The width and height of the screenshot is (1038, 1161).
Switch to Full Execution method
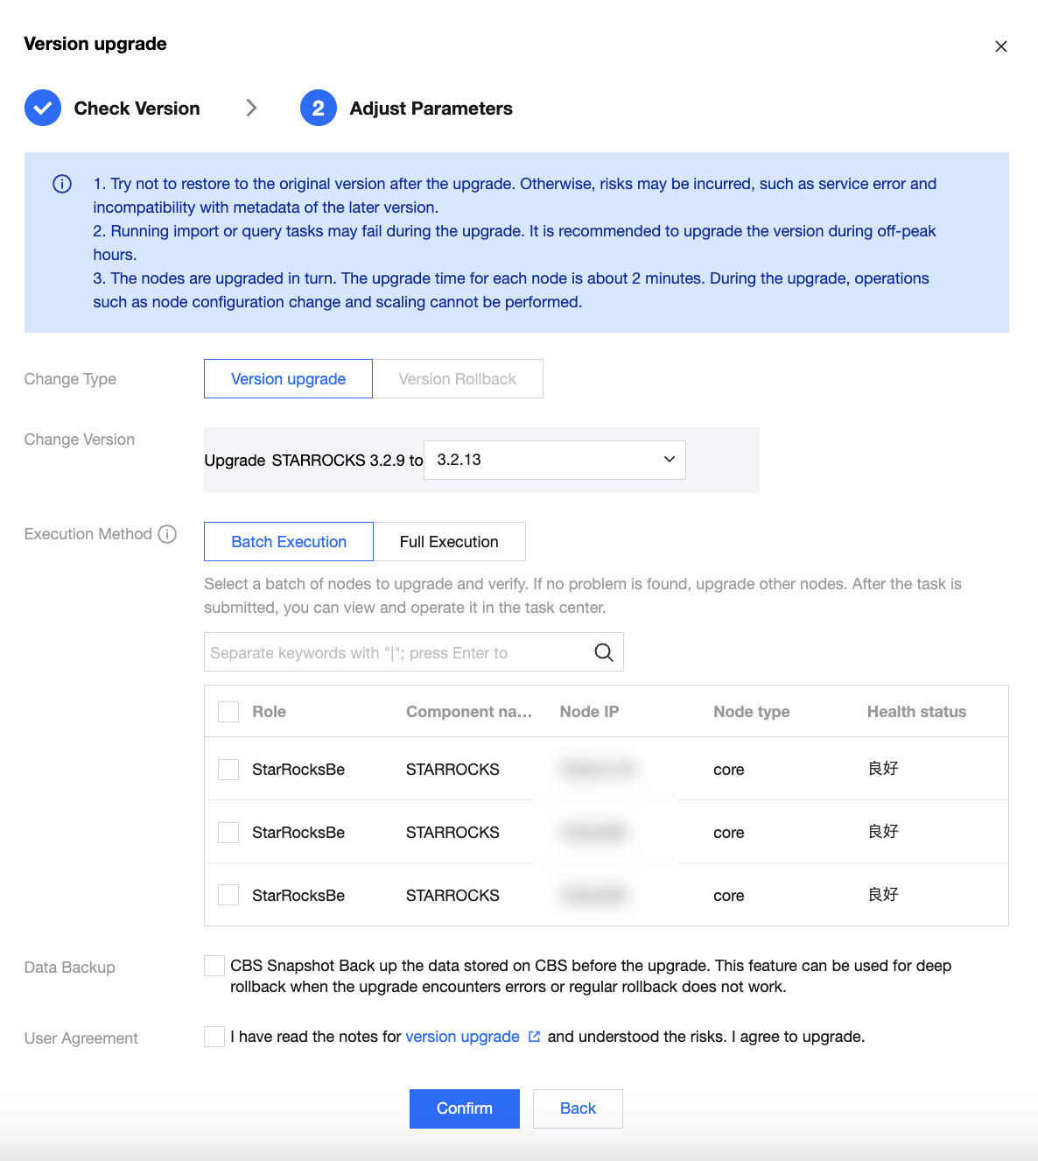(449, 542)
